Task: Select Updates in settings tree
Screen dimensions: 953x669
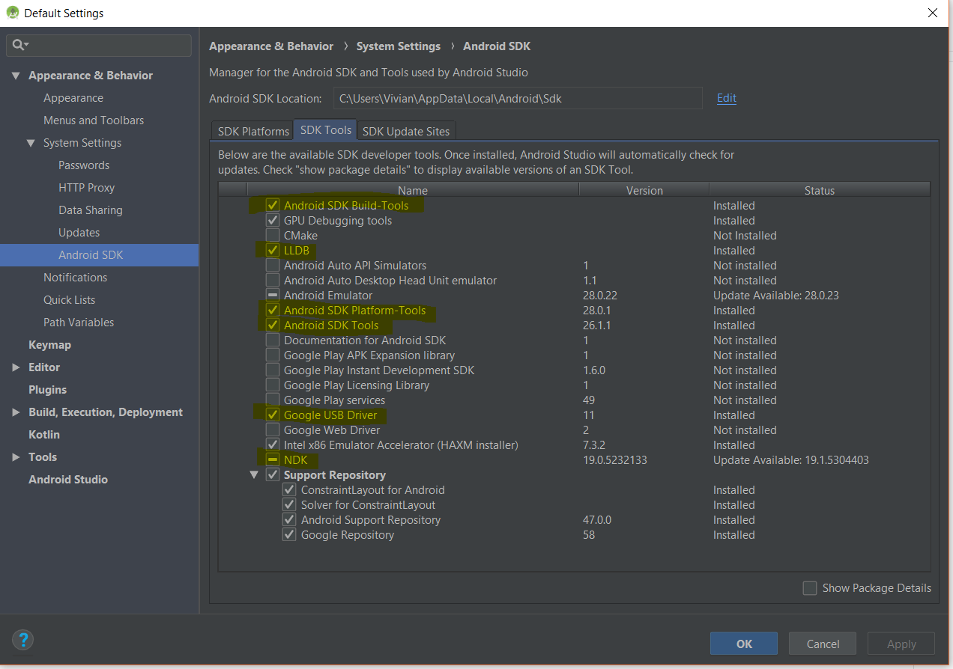Action: [x=79, y=233]
